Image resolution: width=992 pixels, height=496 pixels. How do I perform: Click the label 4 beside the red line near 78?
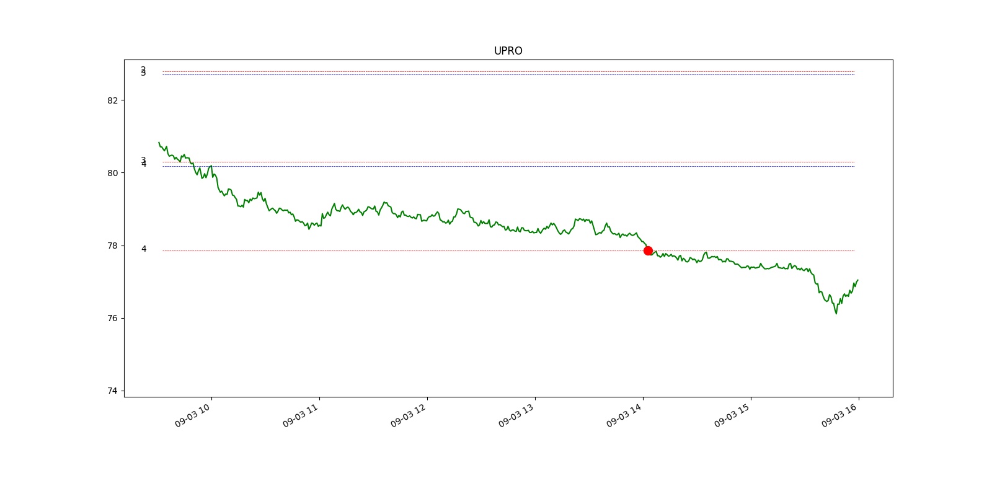(144, 249)
